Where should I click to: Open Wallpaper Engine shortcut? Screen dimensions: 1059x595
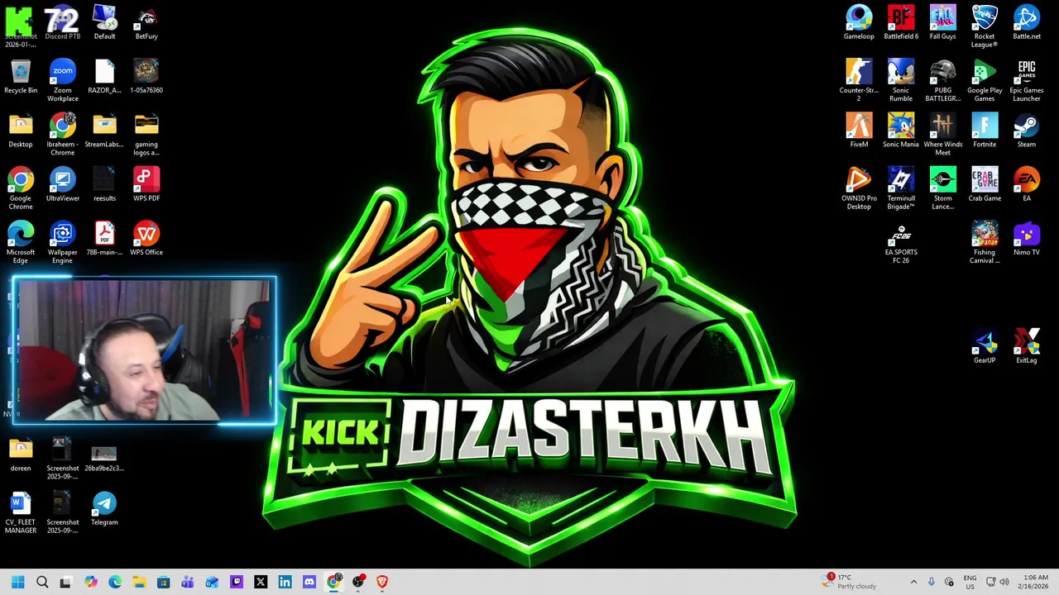click(62, 242)
